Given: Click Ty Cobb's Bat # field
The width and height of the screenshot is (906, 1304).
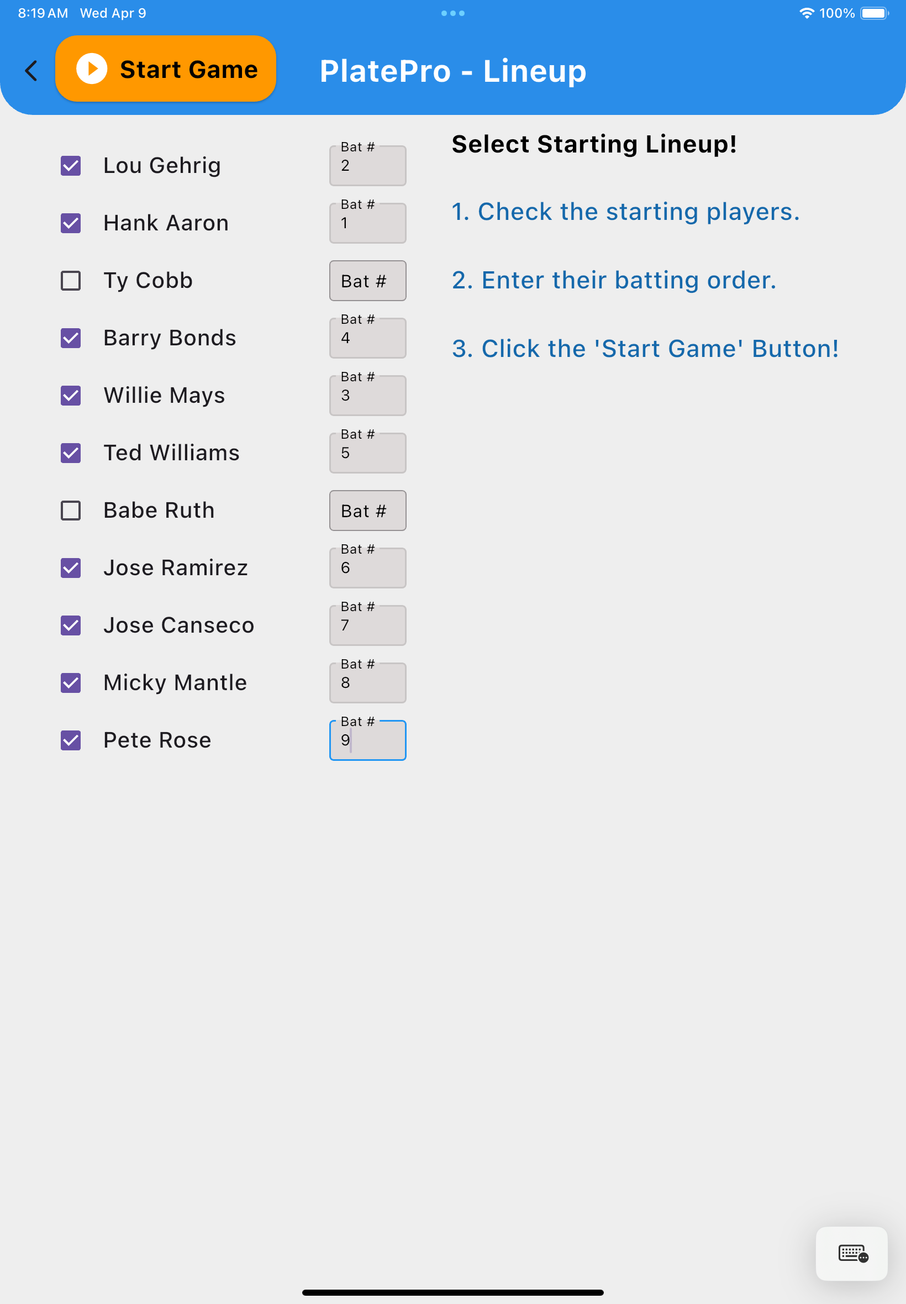Looking at the screenshot, I should tap(367, 281).
